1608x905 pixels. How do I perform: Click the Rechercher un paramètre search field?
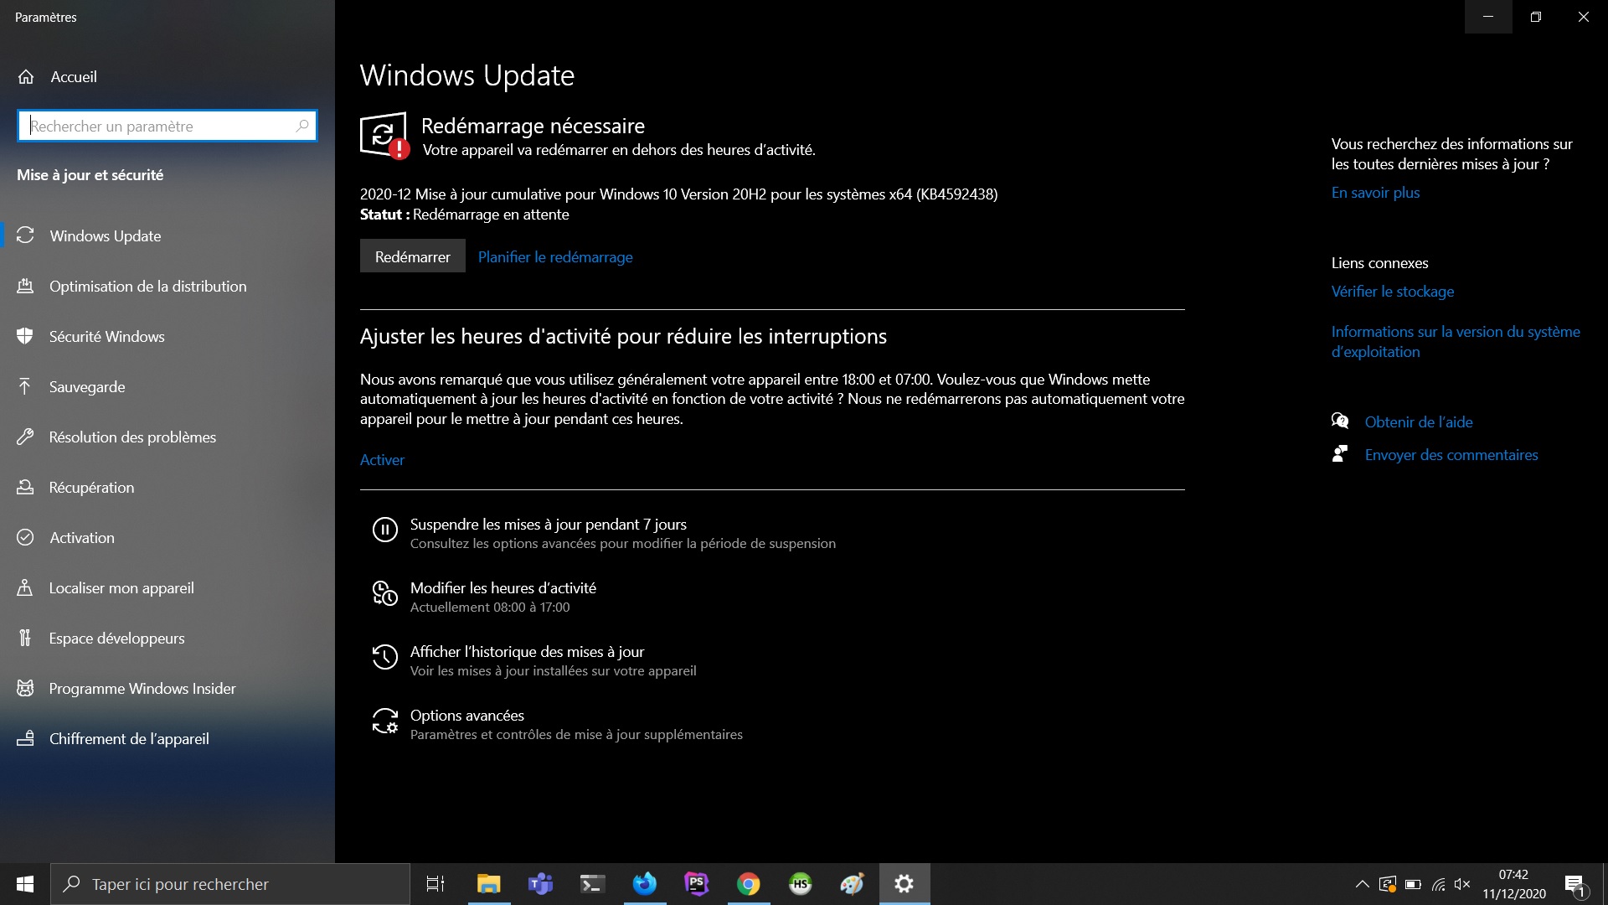[x=159, y=127]
